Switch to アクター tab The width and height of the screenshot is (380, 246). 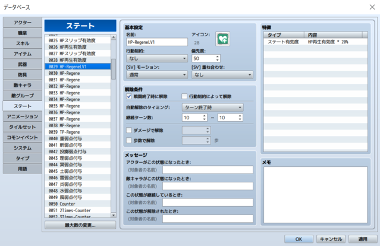22,22
